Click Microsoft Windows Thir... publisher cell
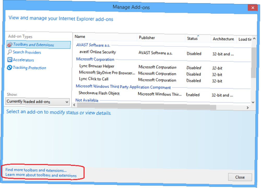The height and width of the screenshot is (188, 261). (160, 94)
